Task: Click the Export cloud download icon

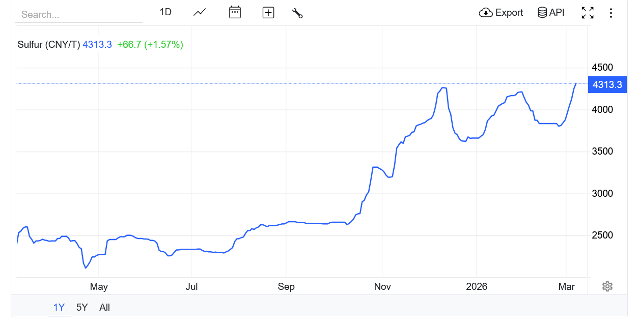Action: pyautogui.click(x=486, y=13)
